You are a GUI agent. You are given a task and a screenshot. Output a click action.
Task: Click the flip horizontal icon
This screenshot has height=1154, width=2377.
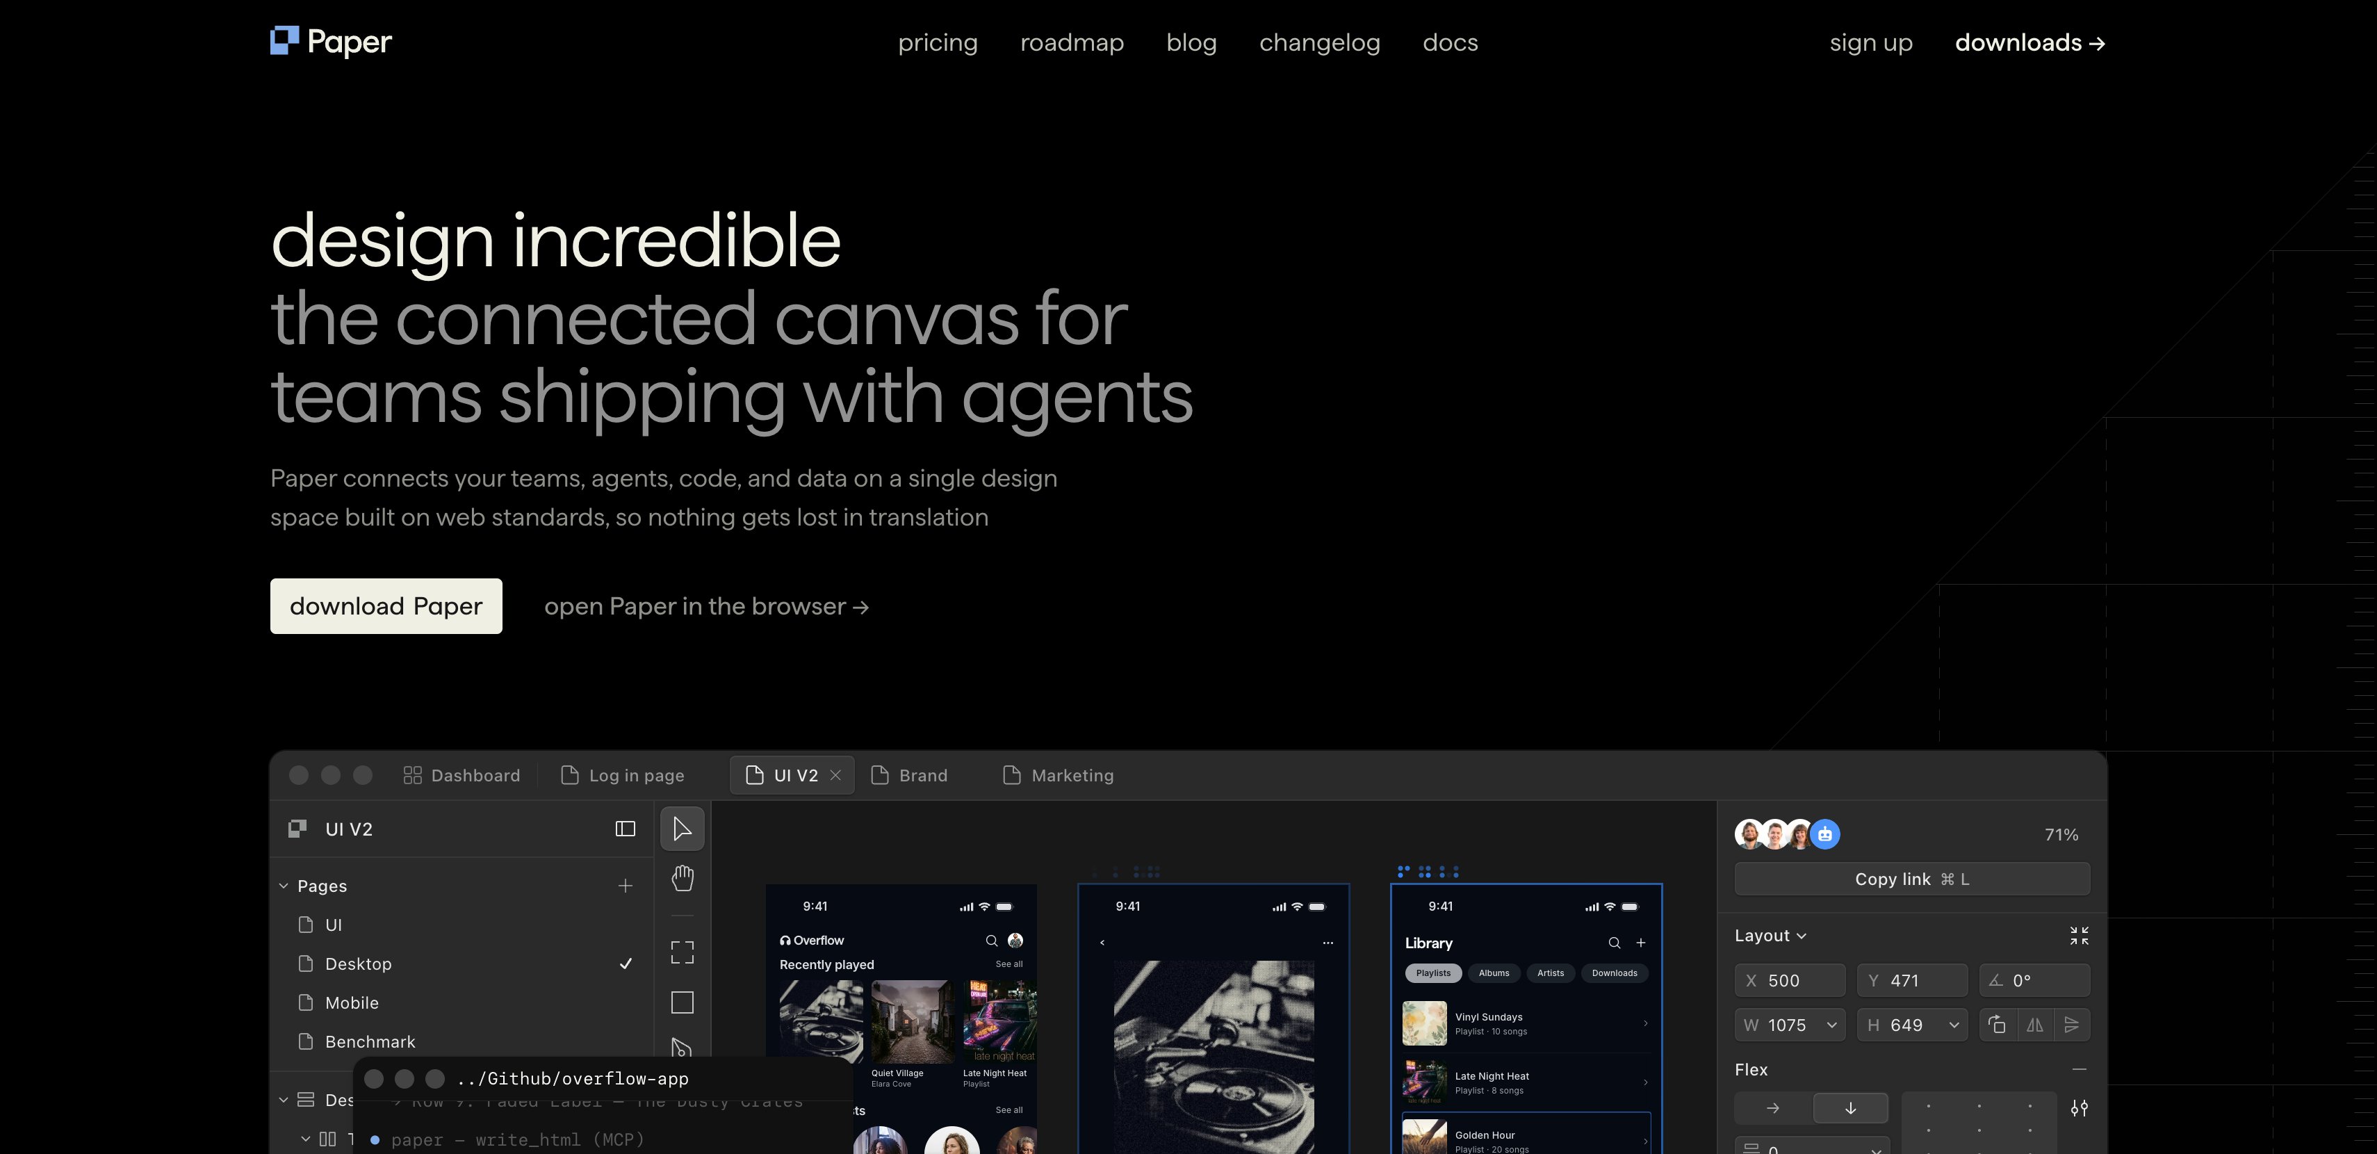click(x=2034, y=1025)
